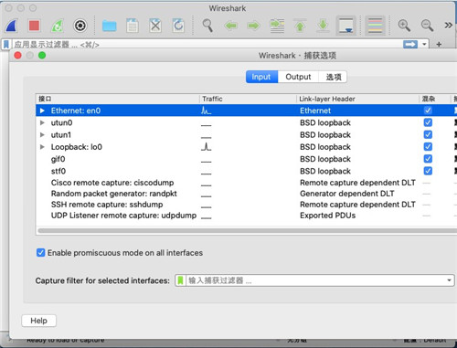
Task: Save the capture file icon
Action: [x=133, y=26]
